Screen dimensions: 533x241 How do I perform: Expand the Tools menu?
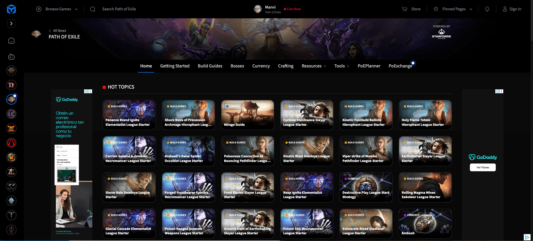342,66
